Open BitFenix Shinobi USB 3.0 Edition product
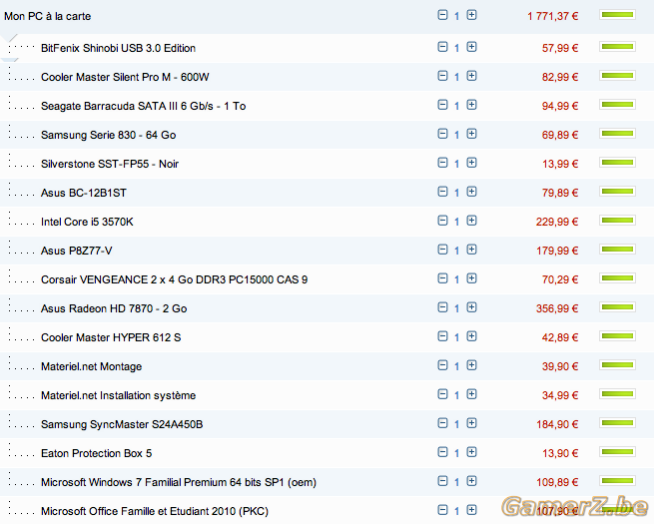Viewport: 654px width, 524px height. coord(118,48)
